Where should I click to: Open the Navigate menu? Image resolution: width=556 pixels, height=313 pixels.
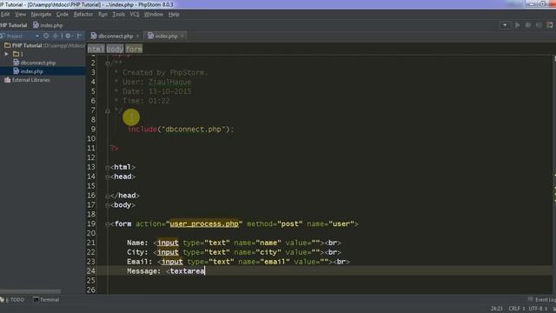pyautogui.click(x=41, y=14)
